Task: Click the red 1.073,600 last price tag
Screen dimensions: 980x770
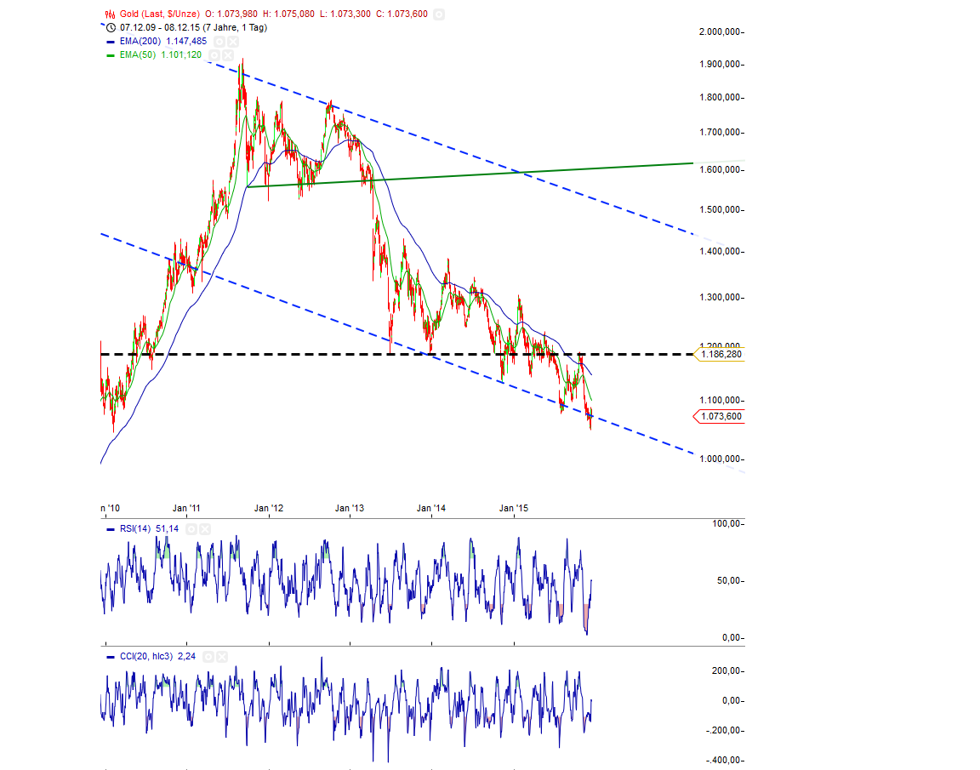Action: tap(721, 415)
